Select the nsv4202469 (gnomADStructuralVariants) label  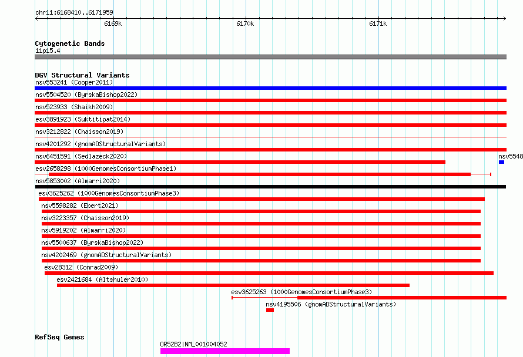pos(106,255)
